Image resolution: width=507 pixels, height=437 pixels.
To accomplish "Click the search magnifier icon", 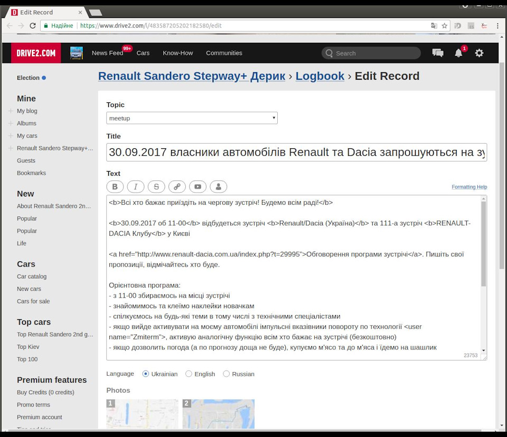I will point(329,53).
